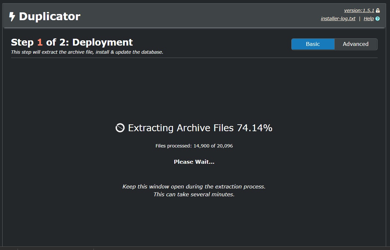The width and height of the screenshot is (390, 250).
Task: Click the Duplicator title text
Action: (50, 17)
